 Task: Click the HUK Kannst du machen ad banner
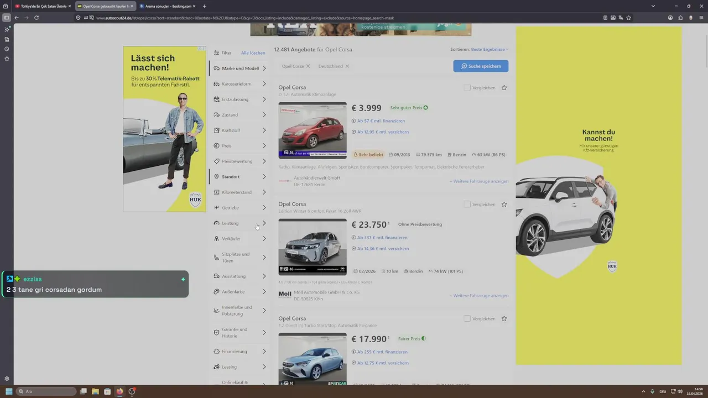(598, 196)
